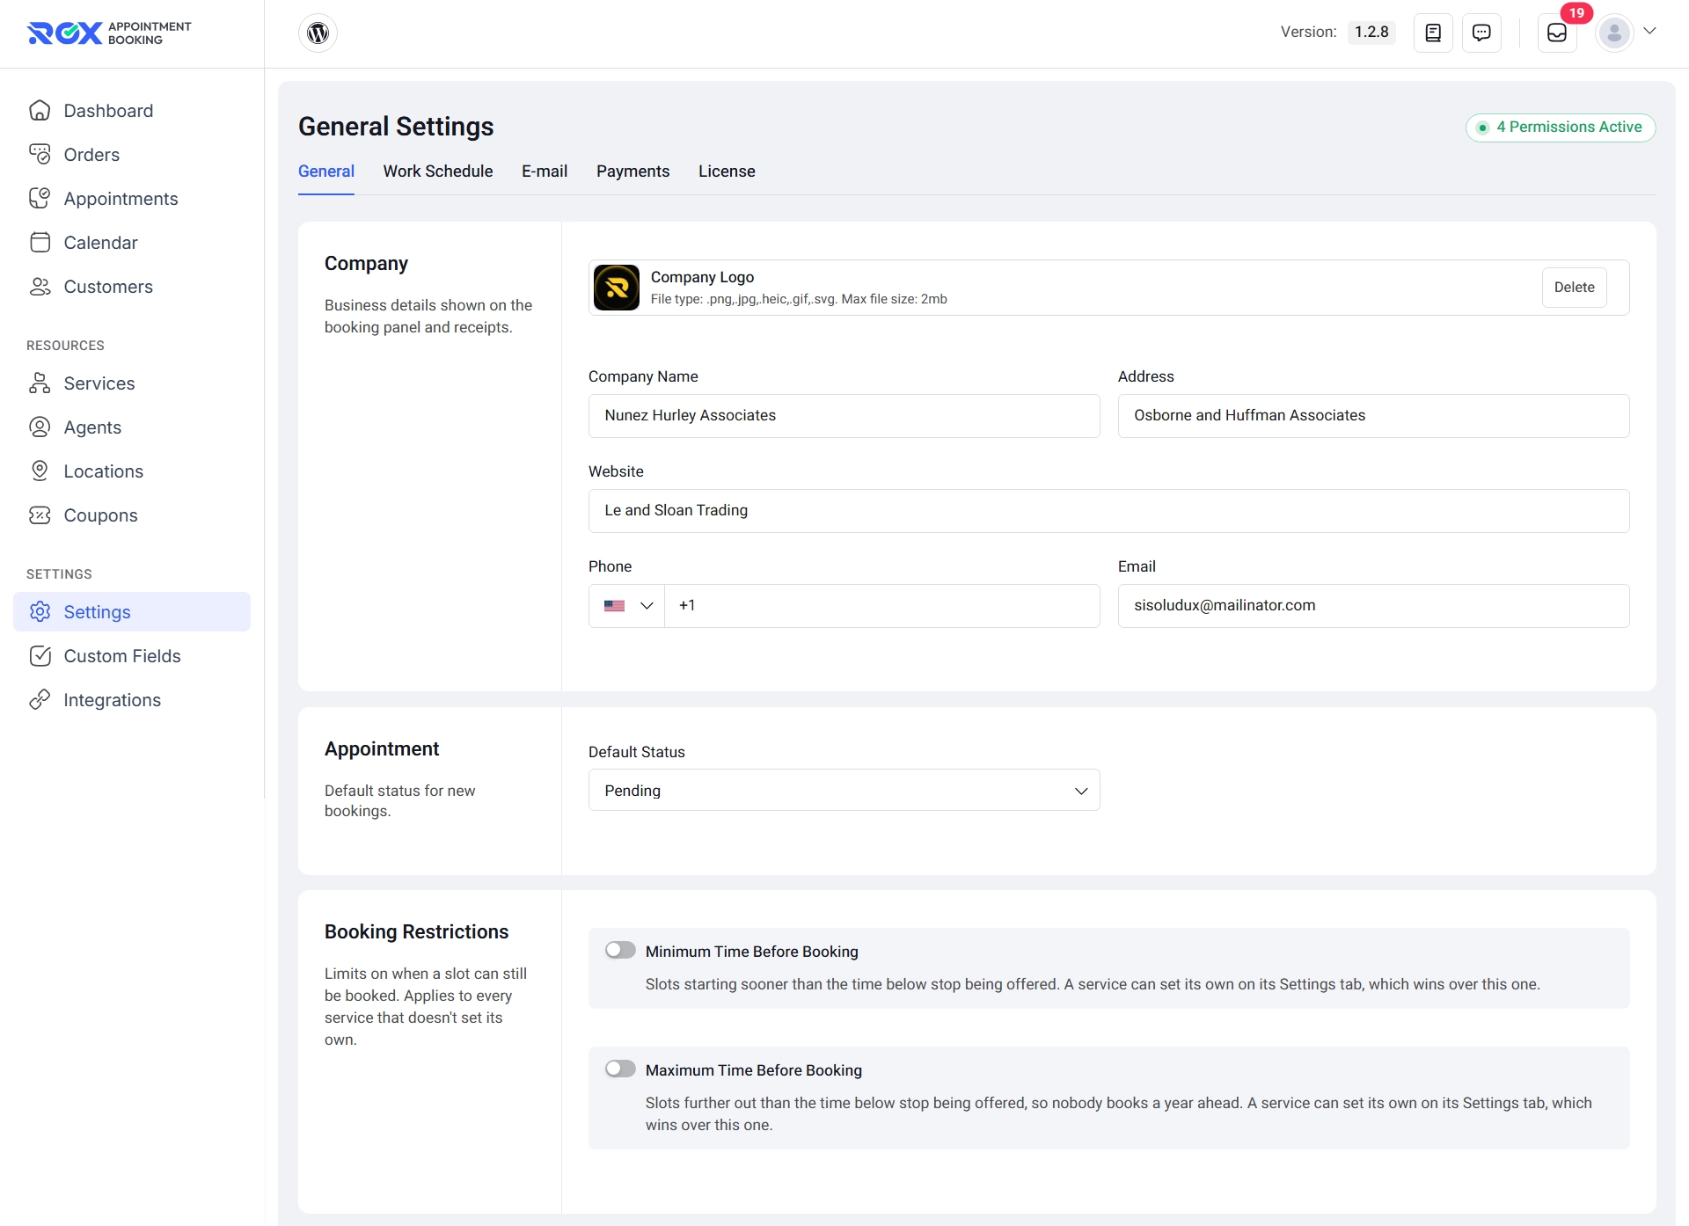Enable Maximum Time Before Booking toggle
The image size is (1689, 1226).
pos(620,1069)
